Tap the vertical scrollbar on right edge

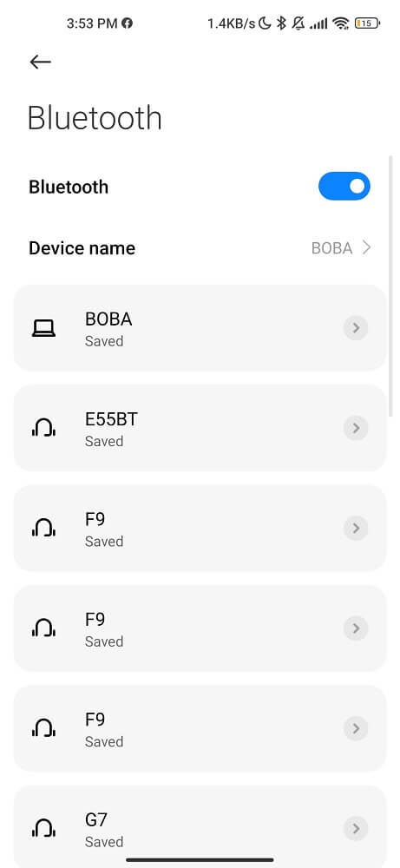(392, 285)
